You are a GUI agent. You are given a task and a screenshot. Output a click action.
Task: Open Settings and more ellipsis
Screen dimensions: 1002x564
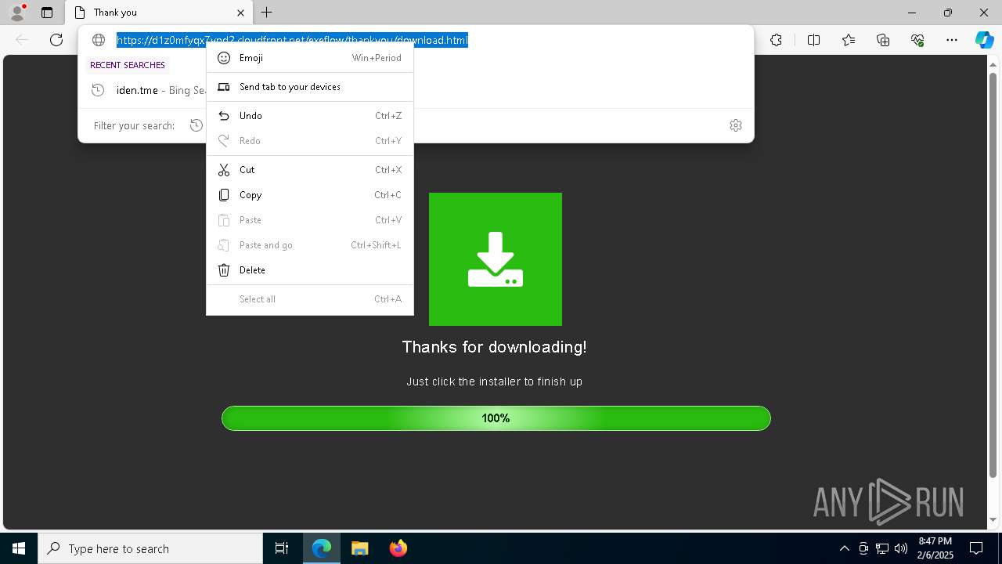tap(952, 40)
